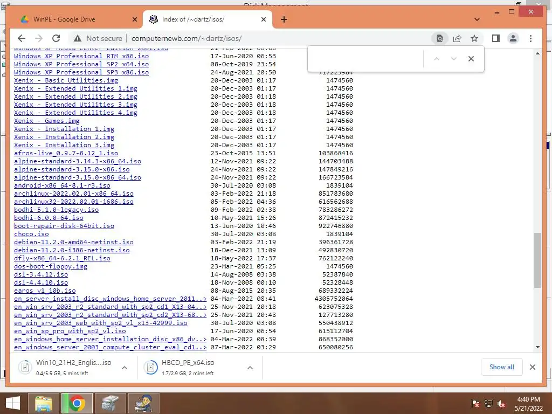Open a new browser tab

click(284, 19)
